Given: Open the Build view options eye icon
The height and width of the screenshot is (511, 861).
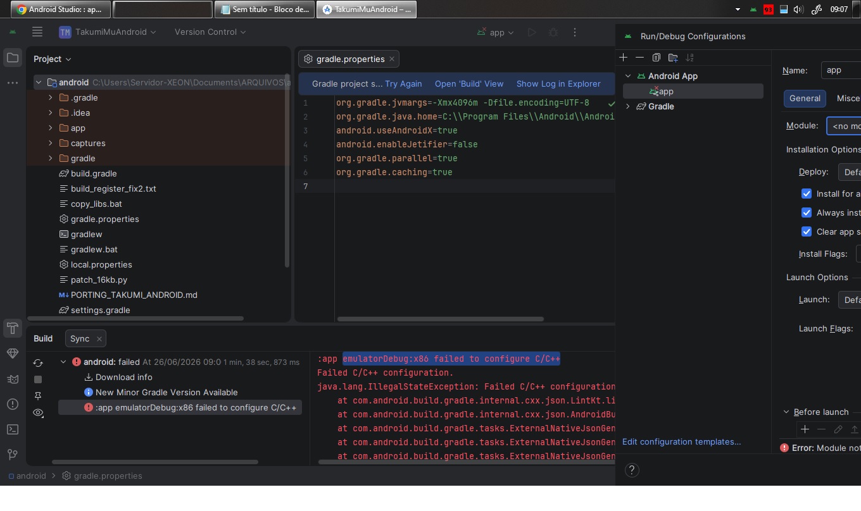Looking at the screenshot, I should click(x=38, y=413).
